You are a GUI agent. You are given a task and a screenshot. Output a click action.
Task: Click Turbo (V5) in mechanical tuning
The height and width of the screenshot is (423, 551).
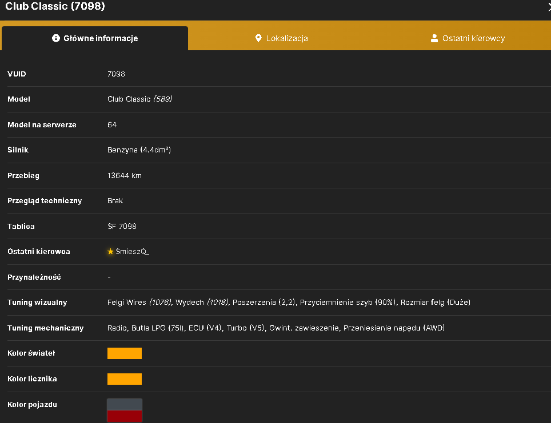pos(245,328)
